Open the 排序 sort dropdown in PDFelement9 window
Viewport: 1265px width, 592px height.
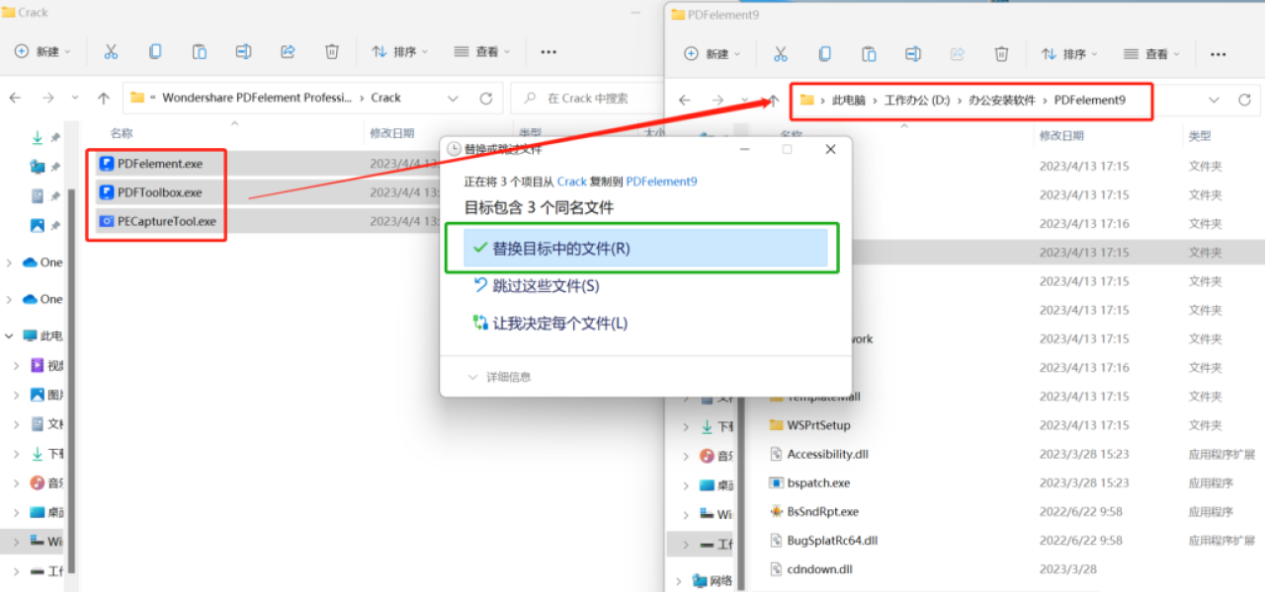1069,53
